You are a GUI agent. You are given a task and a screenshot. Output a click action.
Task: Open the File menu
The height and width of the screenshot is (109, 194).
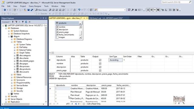(x=3, y=6)
